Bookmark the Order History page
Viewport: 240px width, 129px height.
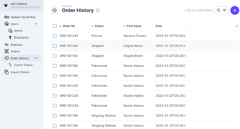98,10
